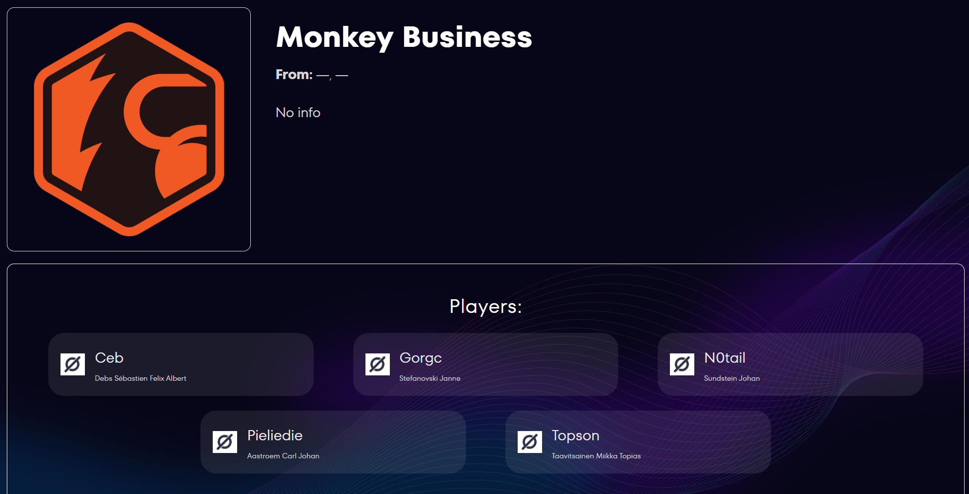This screenshot has height=494, width=969.
Task: Click real name 'Aastroem Carl Johan'
Action: 283,456
